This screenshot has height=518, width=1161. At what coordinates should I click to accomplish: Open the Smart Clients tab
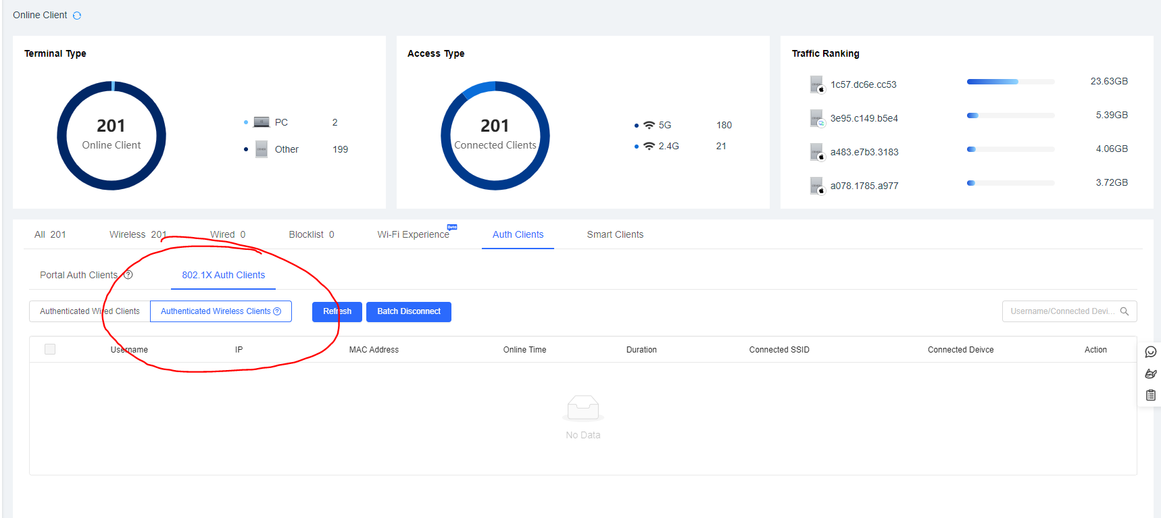tap(615, 234)
